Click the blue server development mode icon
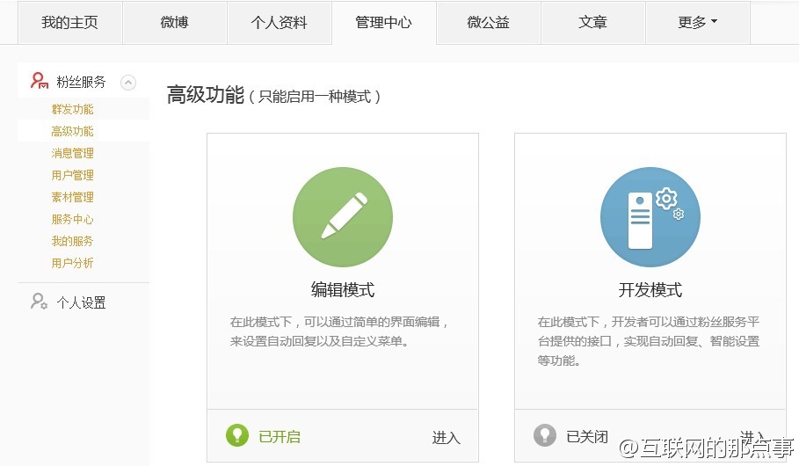Viewport: 799px width, 466px height. coord(650,218)
